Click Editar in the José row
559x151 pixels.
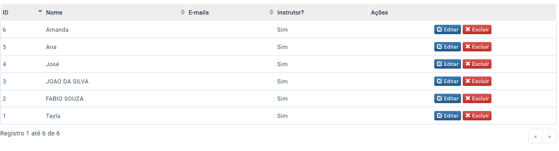point(447,64)
